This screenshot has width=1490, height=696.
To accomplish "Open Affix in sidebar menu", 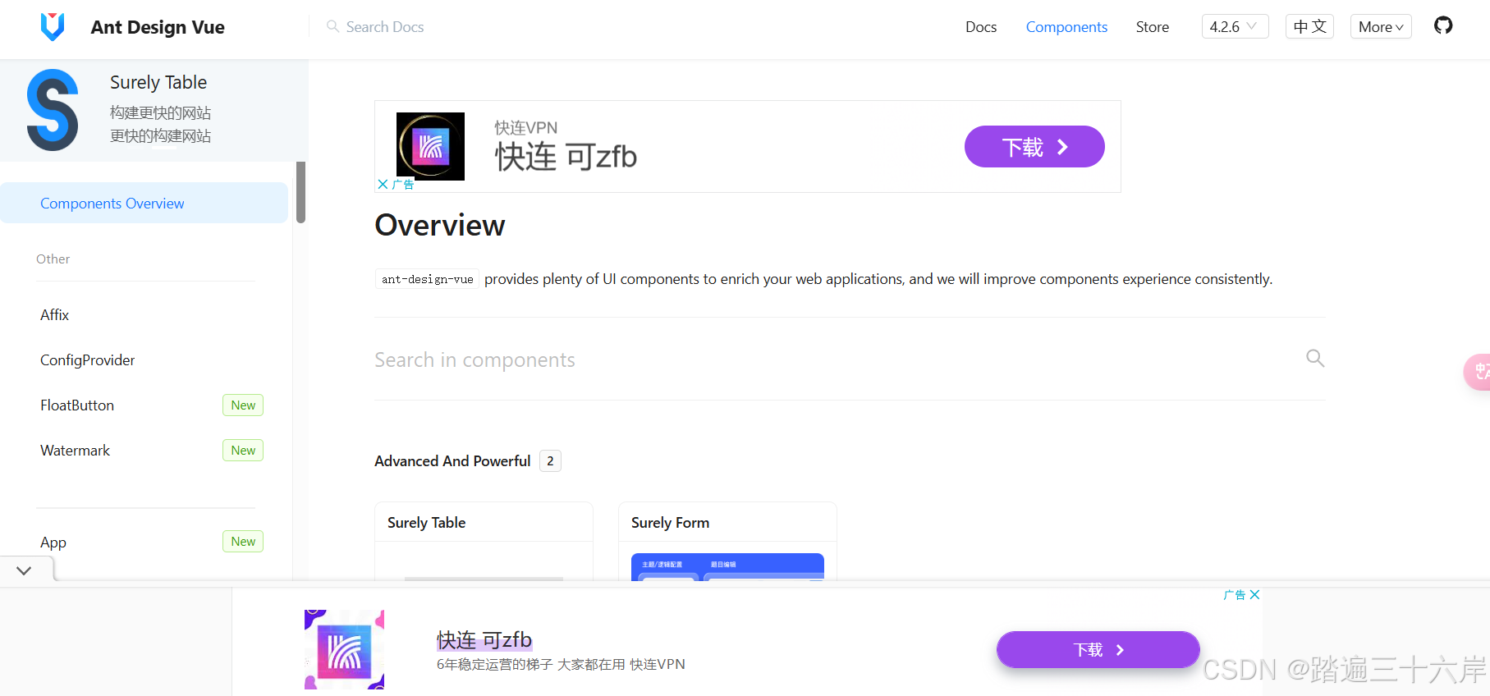I will (55, 315).
